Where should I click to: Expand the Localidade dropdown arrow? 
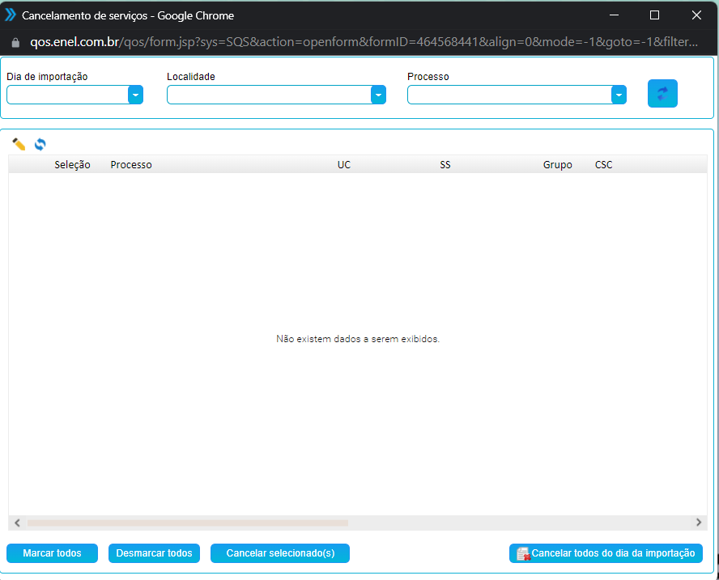click(378, 95)
